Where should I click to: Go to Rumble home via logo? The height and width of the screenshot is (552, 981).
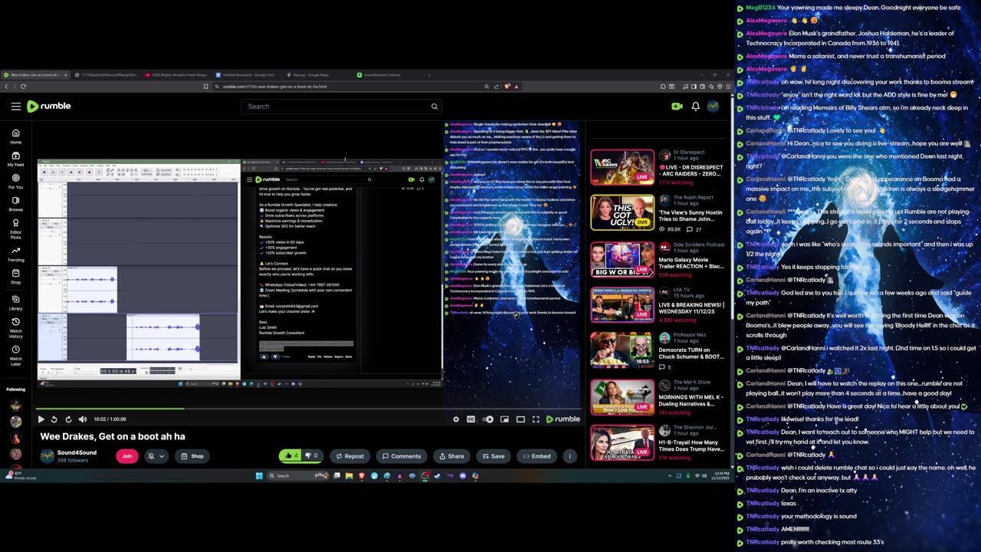49,107
